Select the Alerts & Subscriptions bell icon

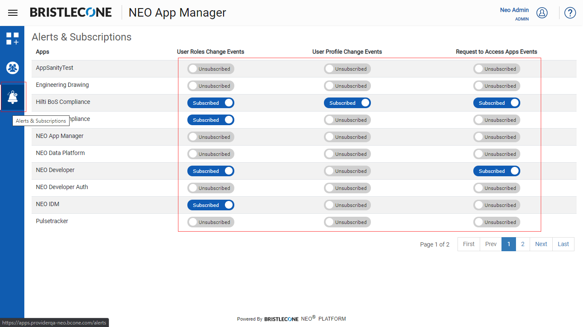click(12, 97)
